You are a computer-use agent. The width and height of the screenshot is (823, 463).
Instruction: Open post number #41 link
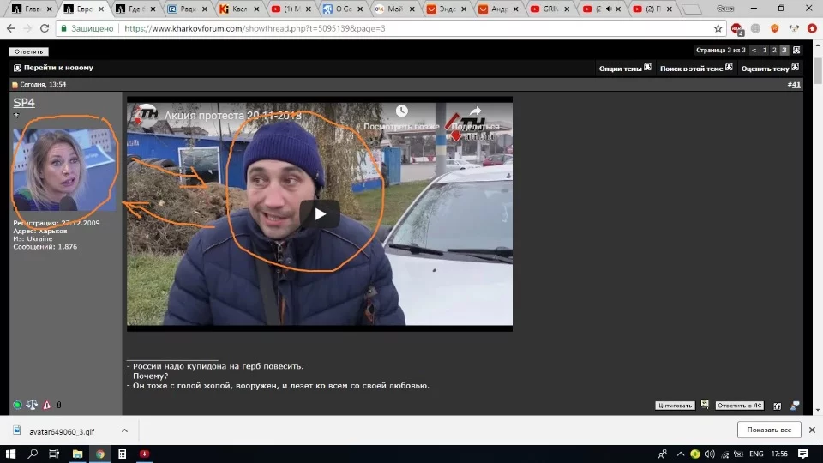pyautogui.click(x=794, y=84)
